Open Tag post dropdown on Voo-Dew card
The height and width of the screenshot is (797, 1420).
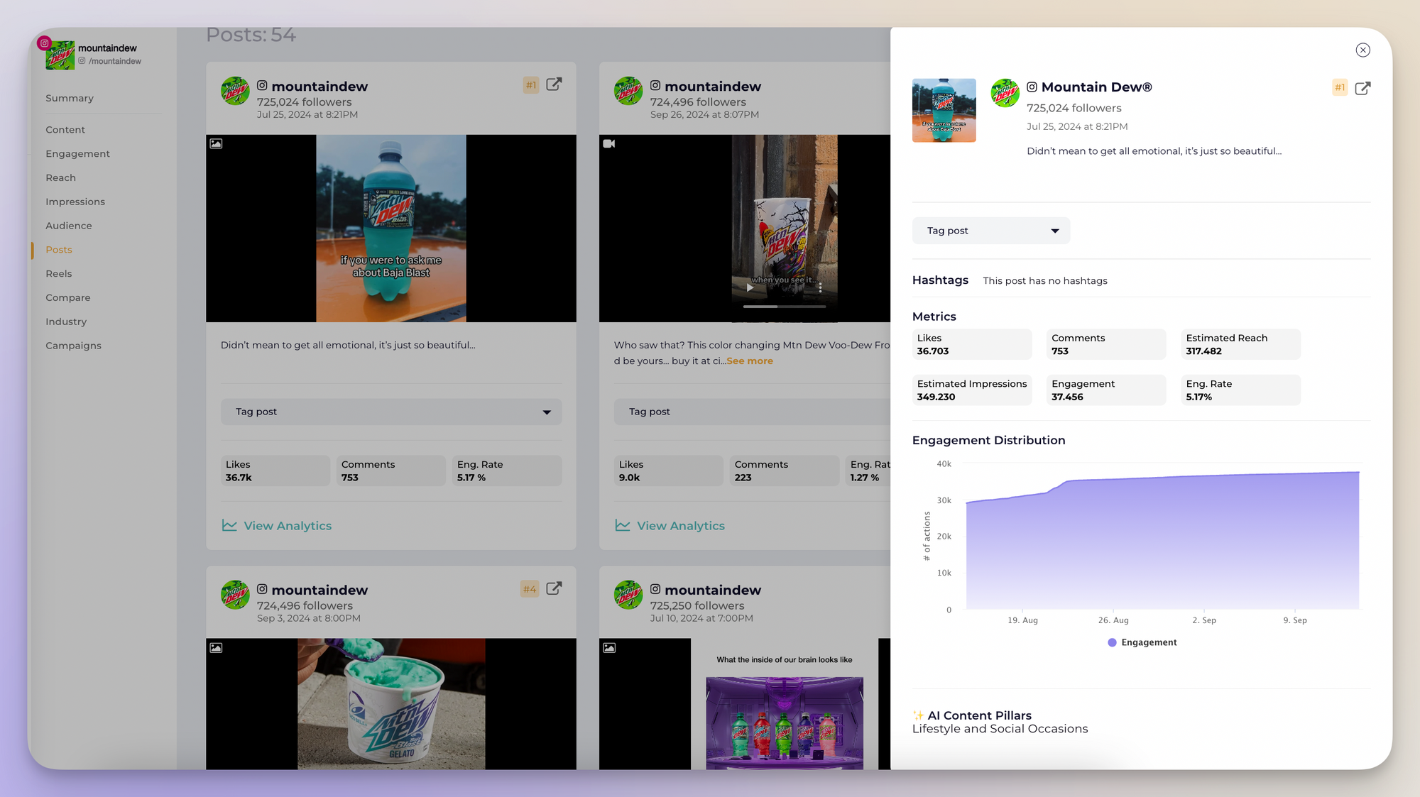(x=752, y=412)
